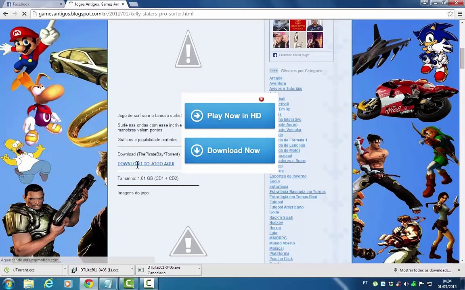Open the Windows Start menu orb
Viewport: 465px width, 290px height.
[8, 284]
